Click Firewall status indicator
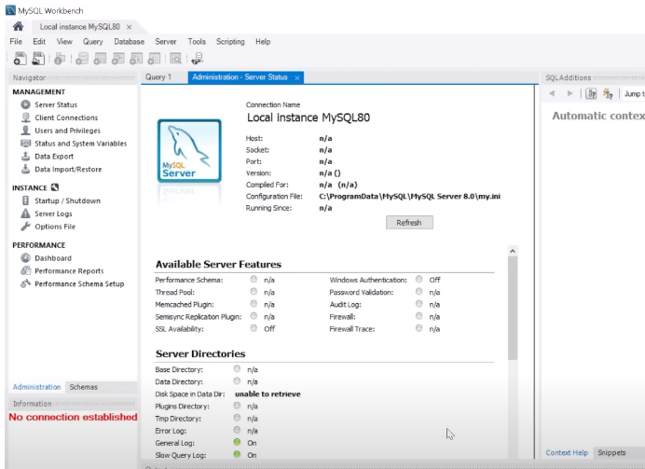645x469 pixels. [419, 316]
